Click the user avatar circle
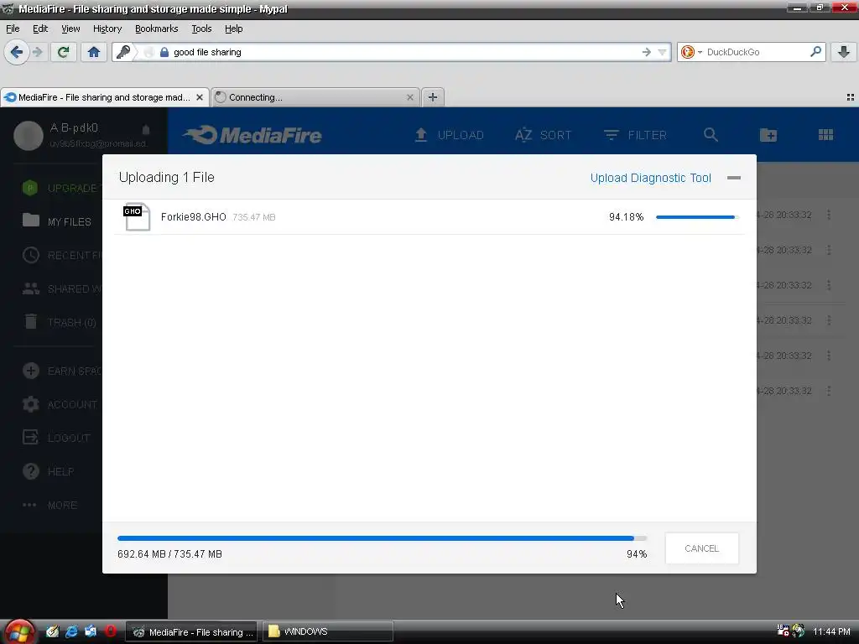 tap(28, 135)
